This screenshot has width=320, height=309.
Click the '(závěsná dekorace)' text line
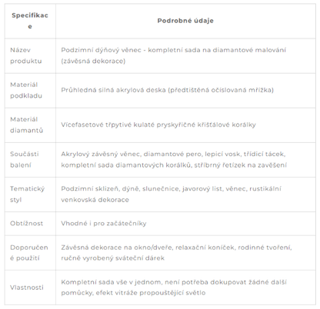point(93,61)
